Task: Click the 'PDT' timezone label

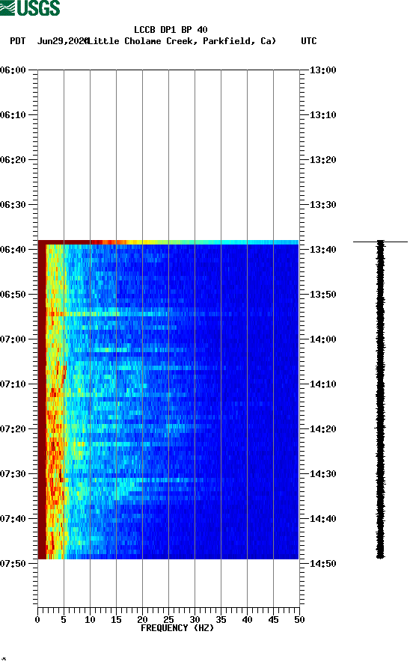Action: [x=17, y=41]
